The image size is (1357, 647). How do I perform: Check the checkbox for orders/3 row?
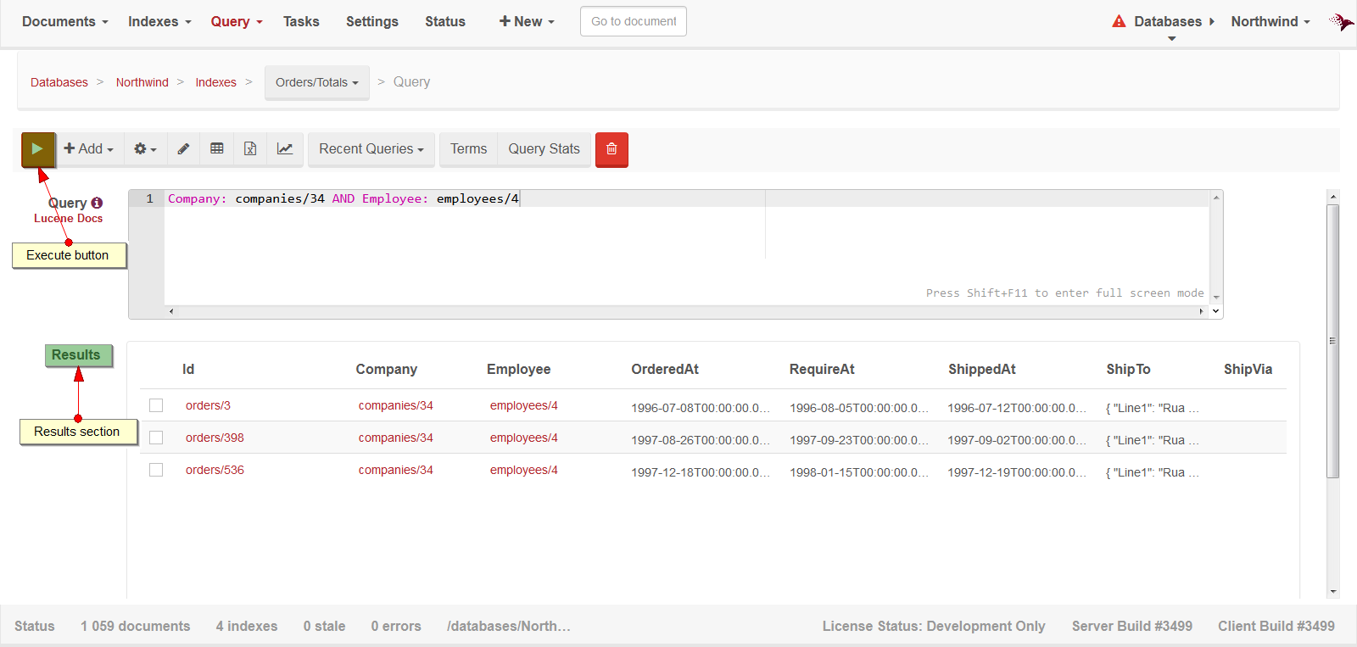(156, 405)
